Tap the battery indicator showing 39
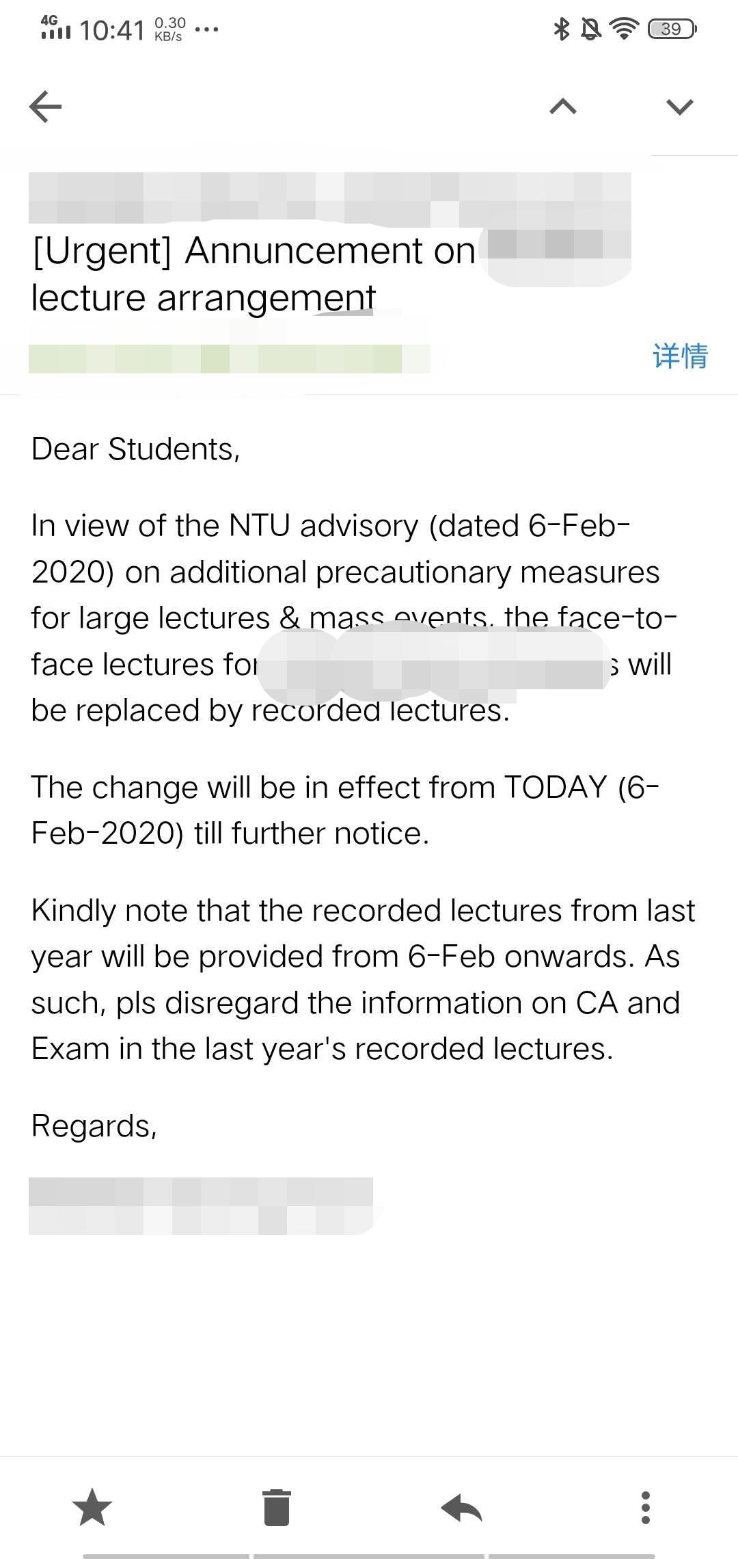Viewport: 738px width, 1559px height. pyautogui.click(x=672, y=29)
